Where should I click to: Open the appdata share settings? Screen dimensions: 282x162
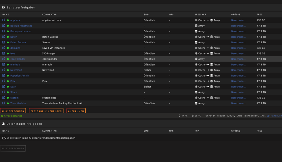pos(15,20)
